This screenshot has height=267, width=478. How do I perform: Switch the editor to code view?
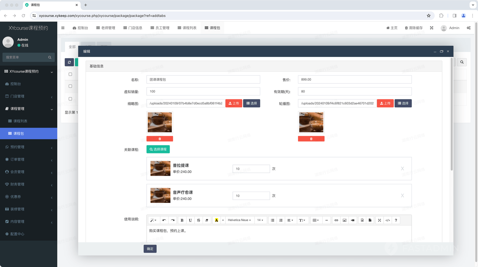387,220
